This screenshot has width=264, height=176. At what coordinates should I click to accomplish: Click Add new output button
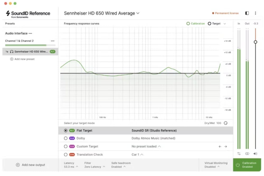[30, 165]
